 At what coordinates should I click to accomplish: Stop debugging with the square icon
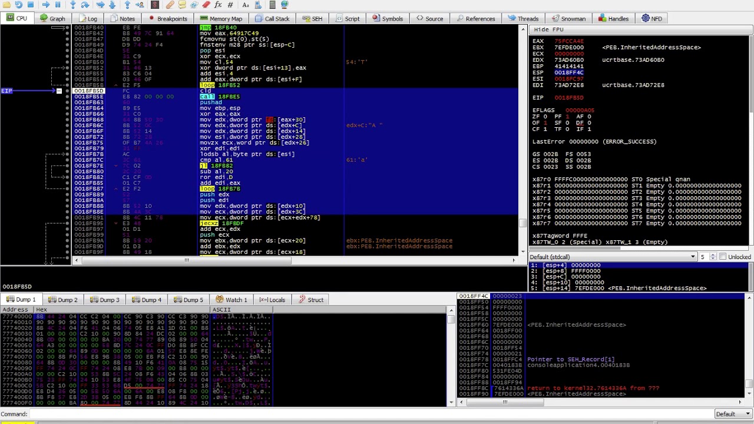pyautogui.click(x=31, y=5)
